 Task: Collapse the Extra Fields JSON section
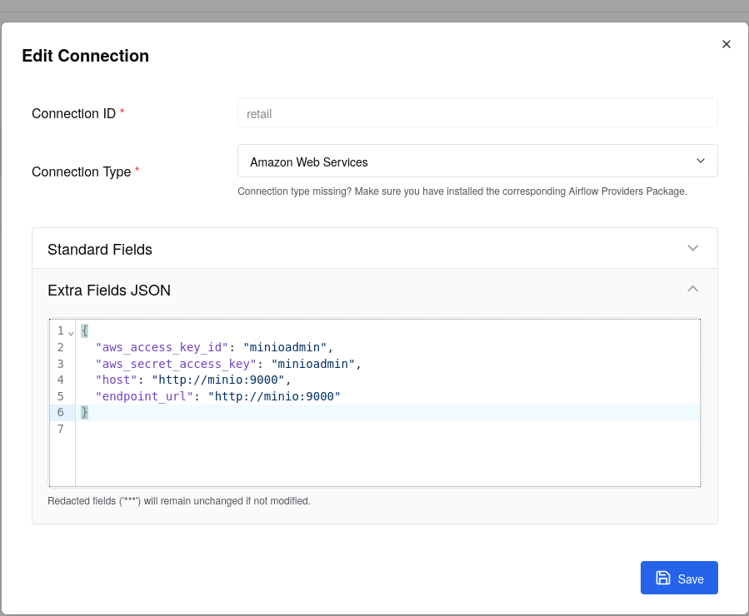point(375,290)
